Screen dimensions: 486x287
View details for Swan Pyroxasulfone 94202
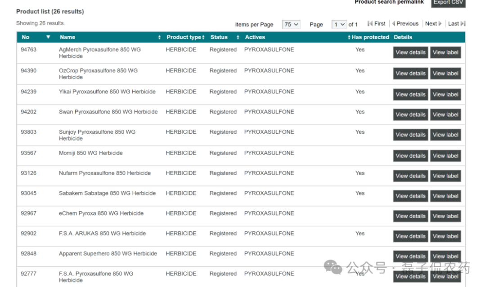point(411,115)
